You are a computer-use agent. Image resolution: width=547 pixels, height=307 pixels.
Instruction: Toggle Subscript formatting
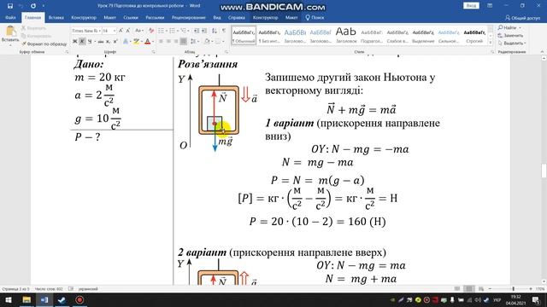point(109,42)
